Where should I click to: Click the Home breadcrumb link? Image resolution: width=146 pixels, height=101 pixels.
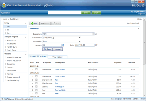pyautogui.click(x=4, y=19)
